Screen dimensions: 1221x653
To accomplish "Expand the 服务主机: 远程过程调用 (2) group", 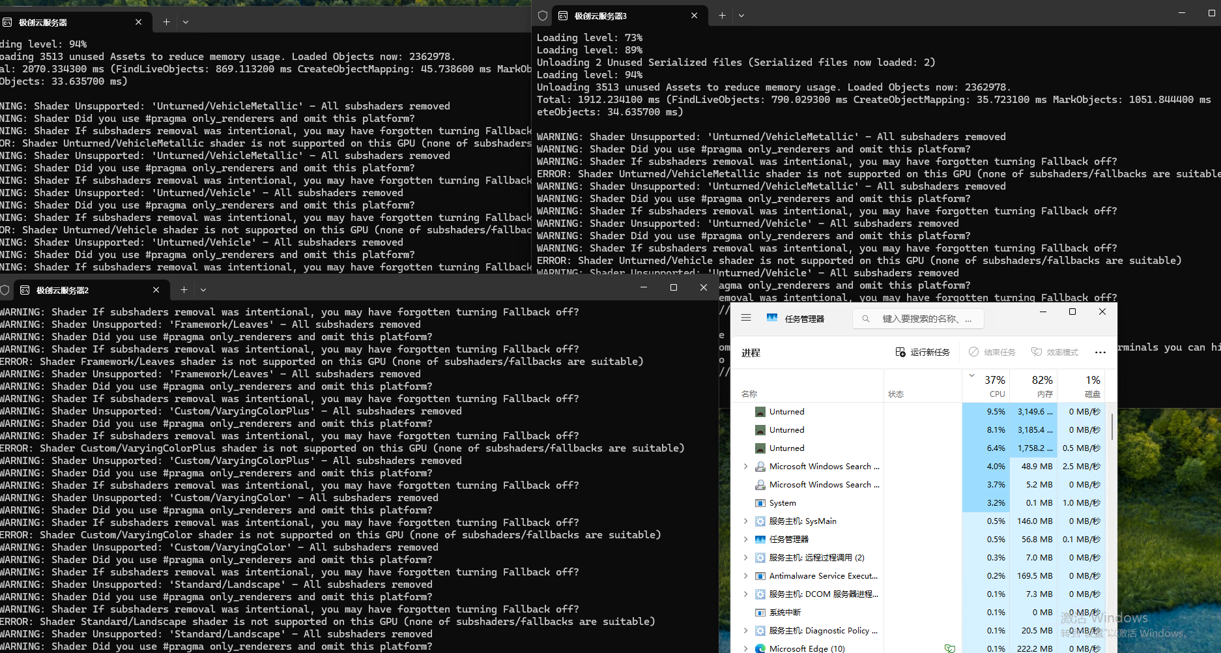I will (x=745, y=558).
